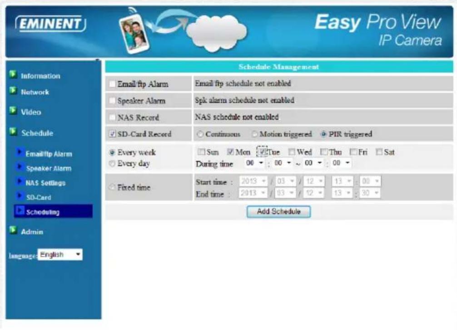Viewport: 457px width, 330px height.
Task: Click the Easy Pro View title text
Action: coord(378,22)
